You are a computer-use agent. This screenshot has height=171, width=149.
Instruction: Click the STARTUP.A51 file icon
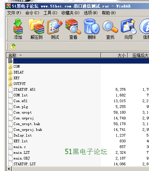click(x=10, y=89)
